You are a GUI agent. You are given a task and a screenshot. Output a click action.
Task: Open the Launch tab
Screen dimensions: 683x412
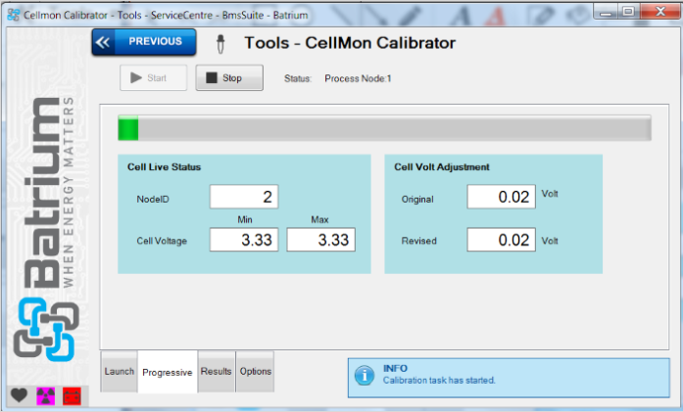[x=119, y=372]
